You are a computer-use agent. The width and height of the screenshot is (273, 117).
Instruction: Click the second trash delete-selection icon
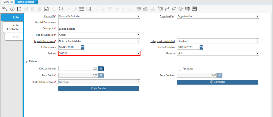[x=40, y=9]
